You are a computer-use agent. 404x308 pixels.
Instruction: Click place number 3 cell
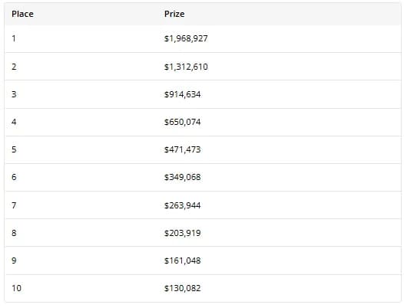pyautogui.click(x=14, y=94)
